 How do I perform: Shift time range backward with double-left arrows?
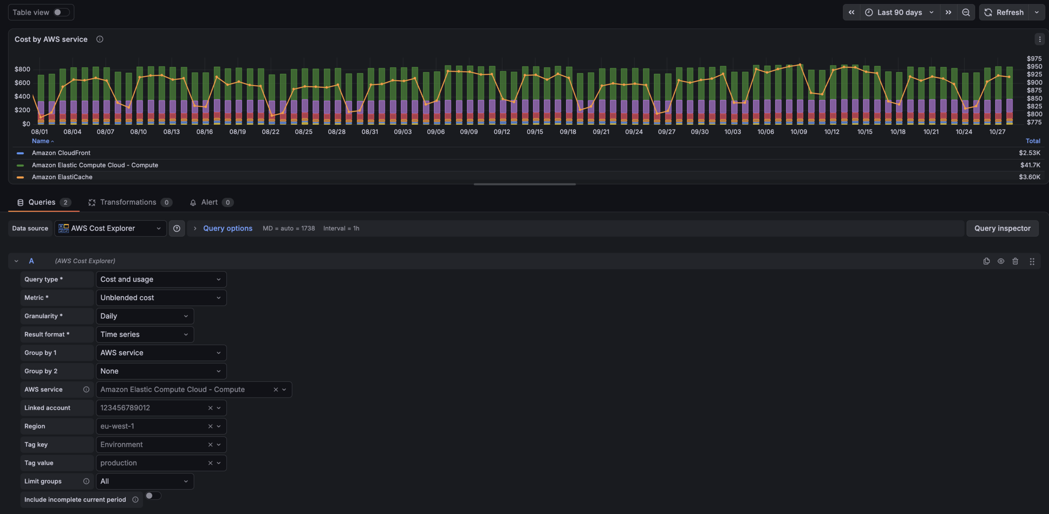tap(851, 12)
